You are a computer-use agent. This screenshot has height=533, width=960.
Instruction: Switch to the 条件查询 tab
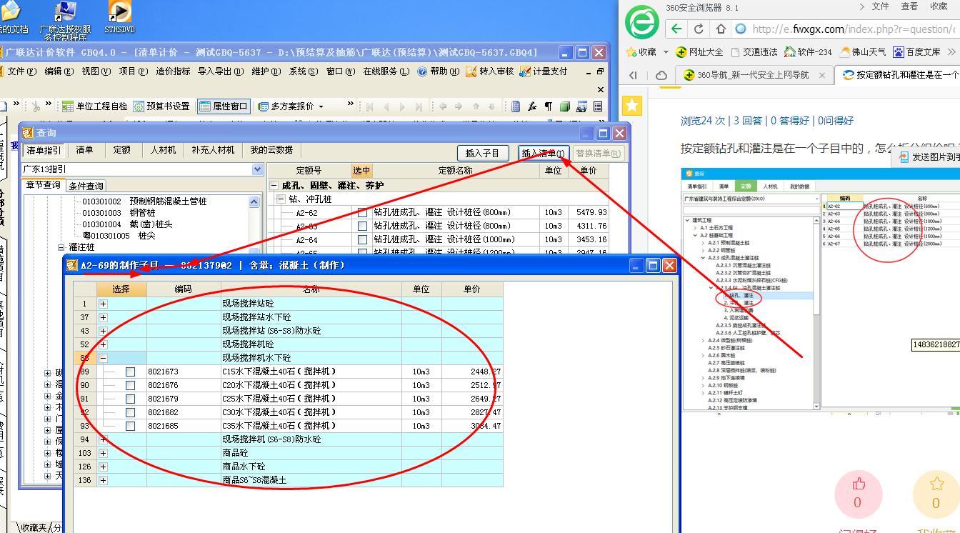click(x=86, y=186)
